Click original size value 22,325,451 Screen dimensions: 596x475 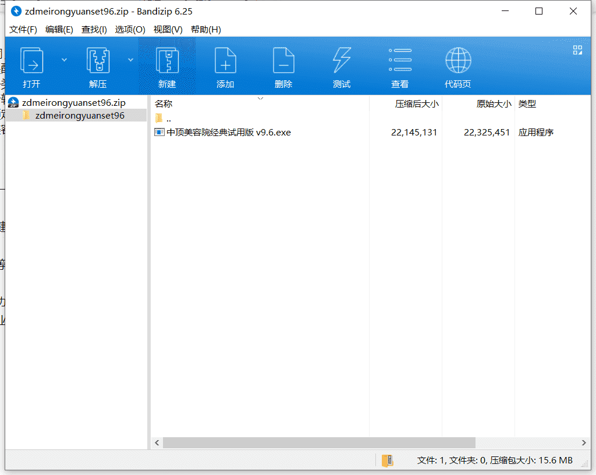(487, 132)
